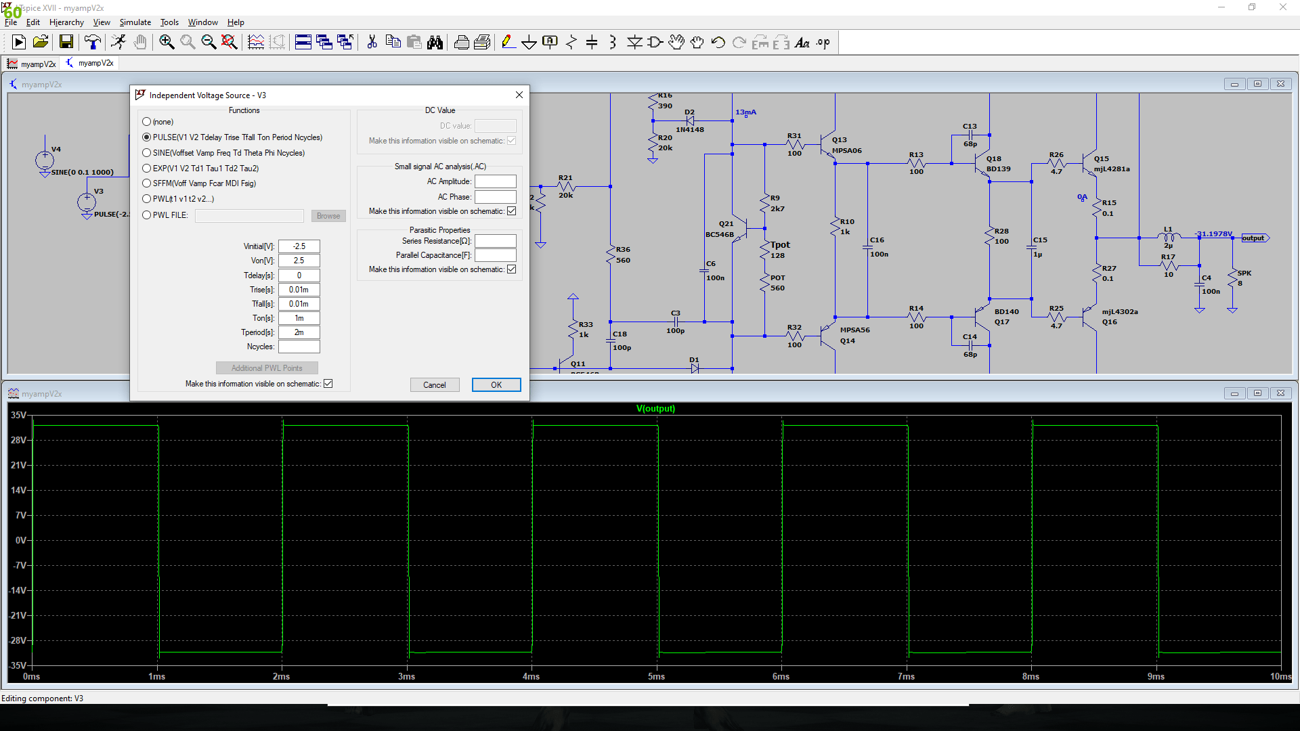The height and width of the screenshot is (731, 1300).
Task: Place a Diode component
Action: pos(634,43)
